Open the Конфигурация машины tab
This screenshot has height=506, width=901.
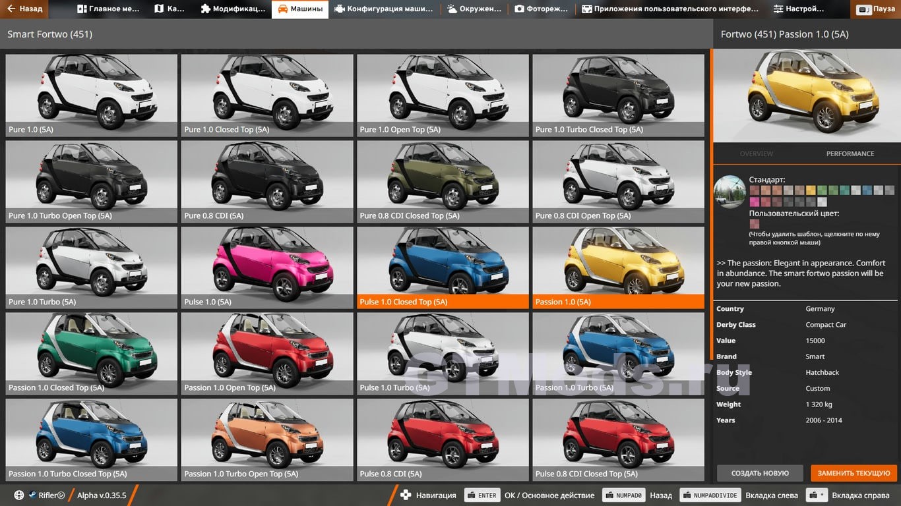384,9
